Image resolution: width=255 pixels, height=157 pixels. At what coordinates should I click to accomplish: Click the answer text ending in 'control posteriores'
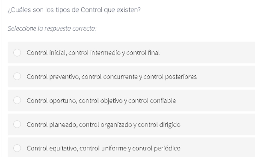[112, 77]
